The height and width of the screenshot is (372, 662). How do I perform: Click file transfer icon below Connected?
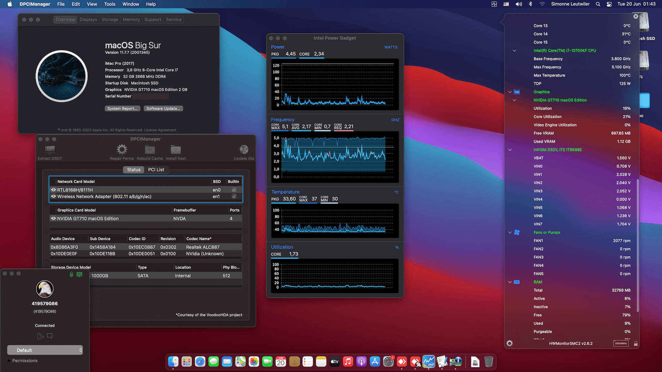point(40,336)
